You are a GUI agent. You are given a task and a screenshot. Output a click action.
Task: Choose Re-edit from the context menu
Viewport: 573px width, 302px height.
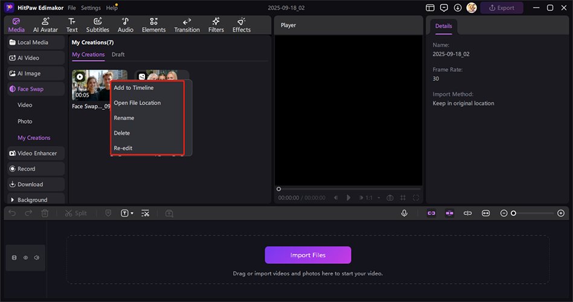tap(123, 148)
